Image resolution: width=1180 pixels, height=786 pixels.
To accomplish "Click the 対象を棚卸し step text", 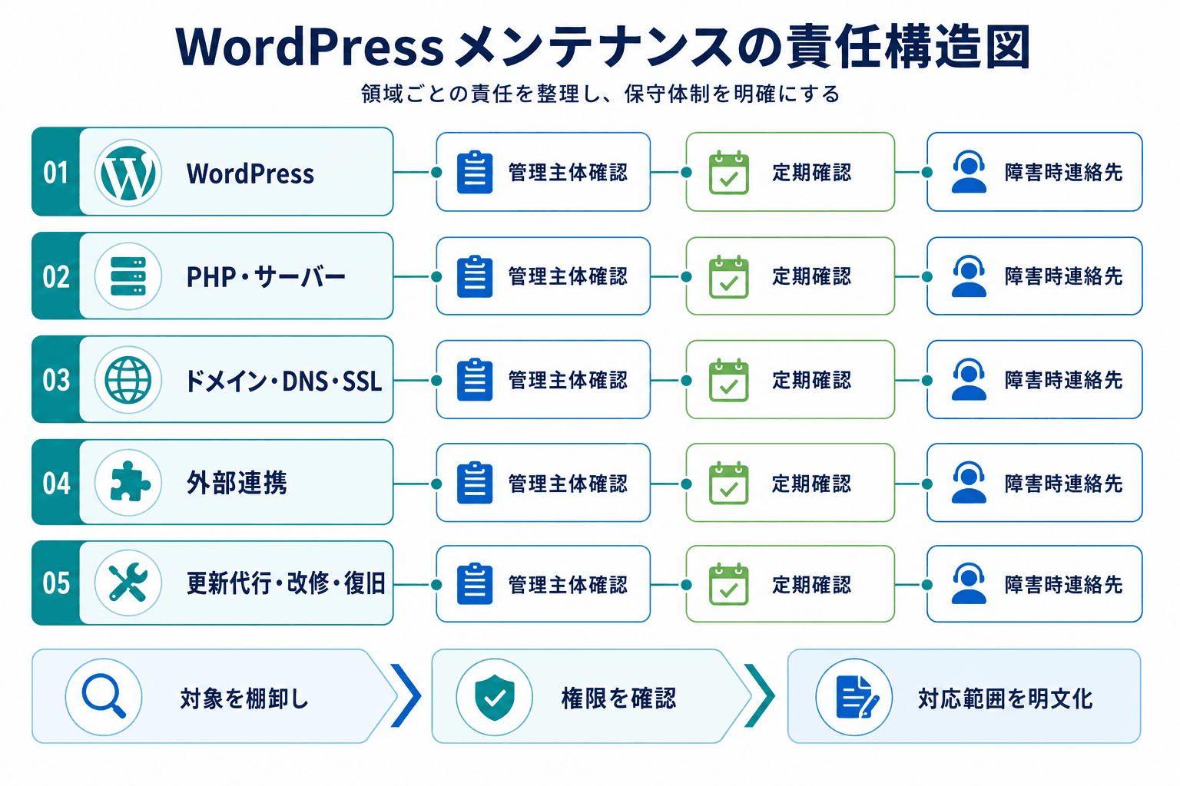I will tap(244, 698).
